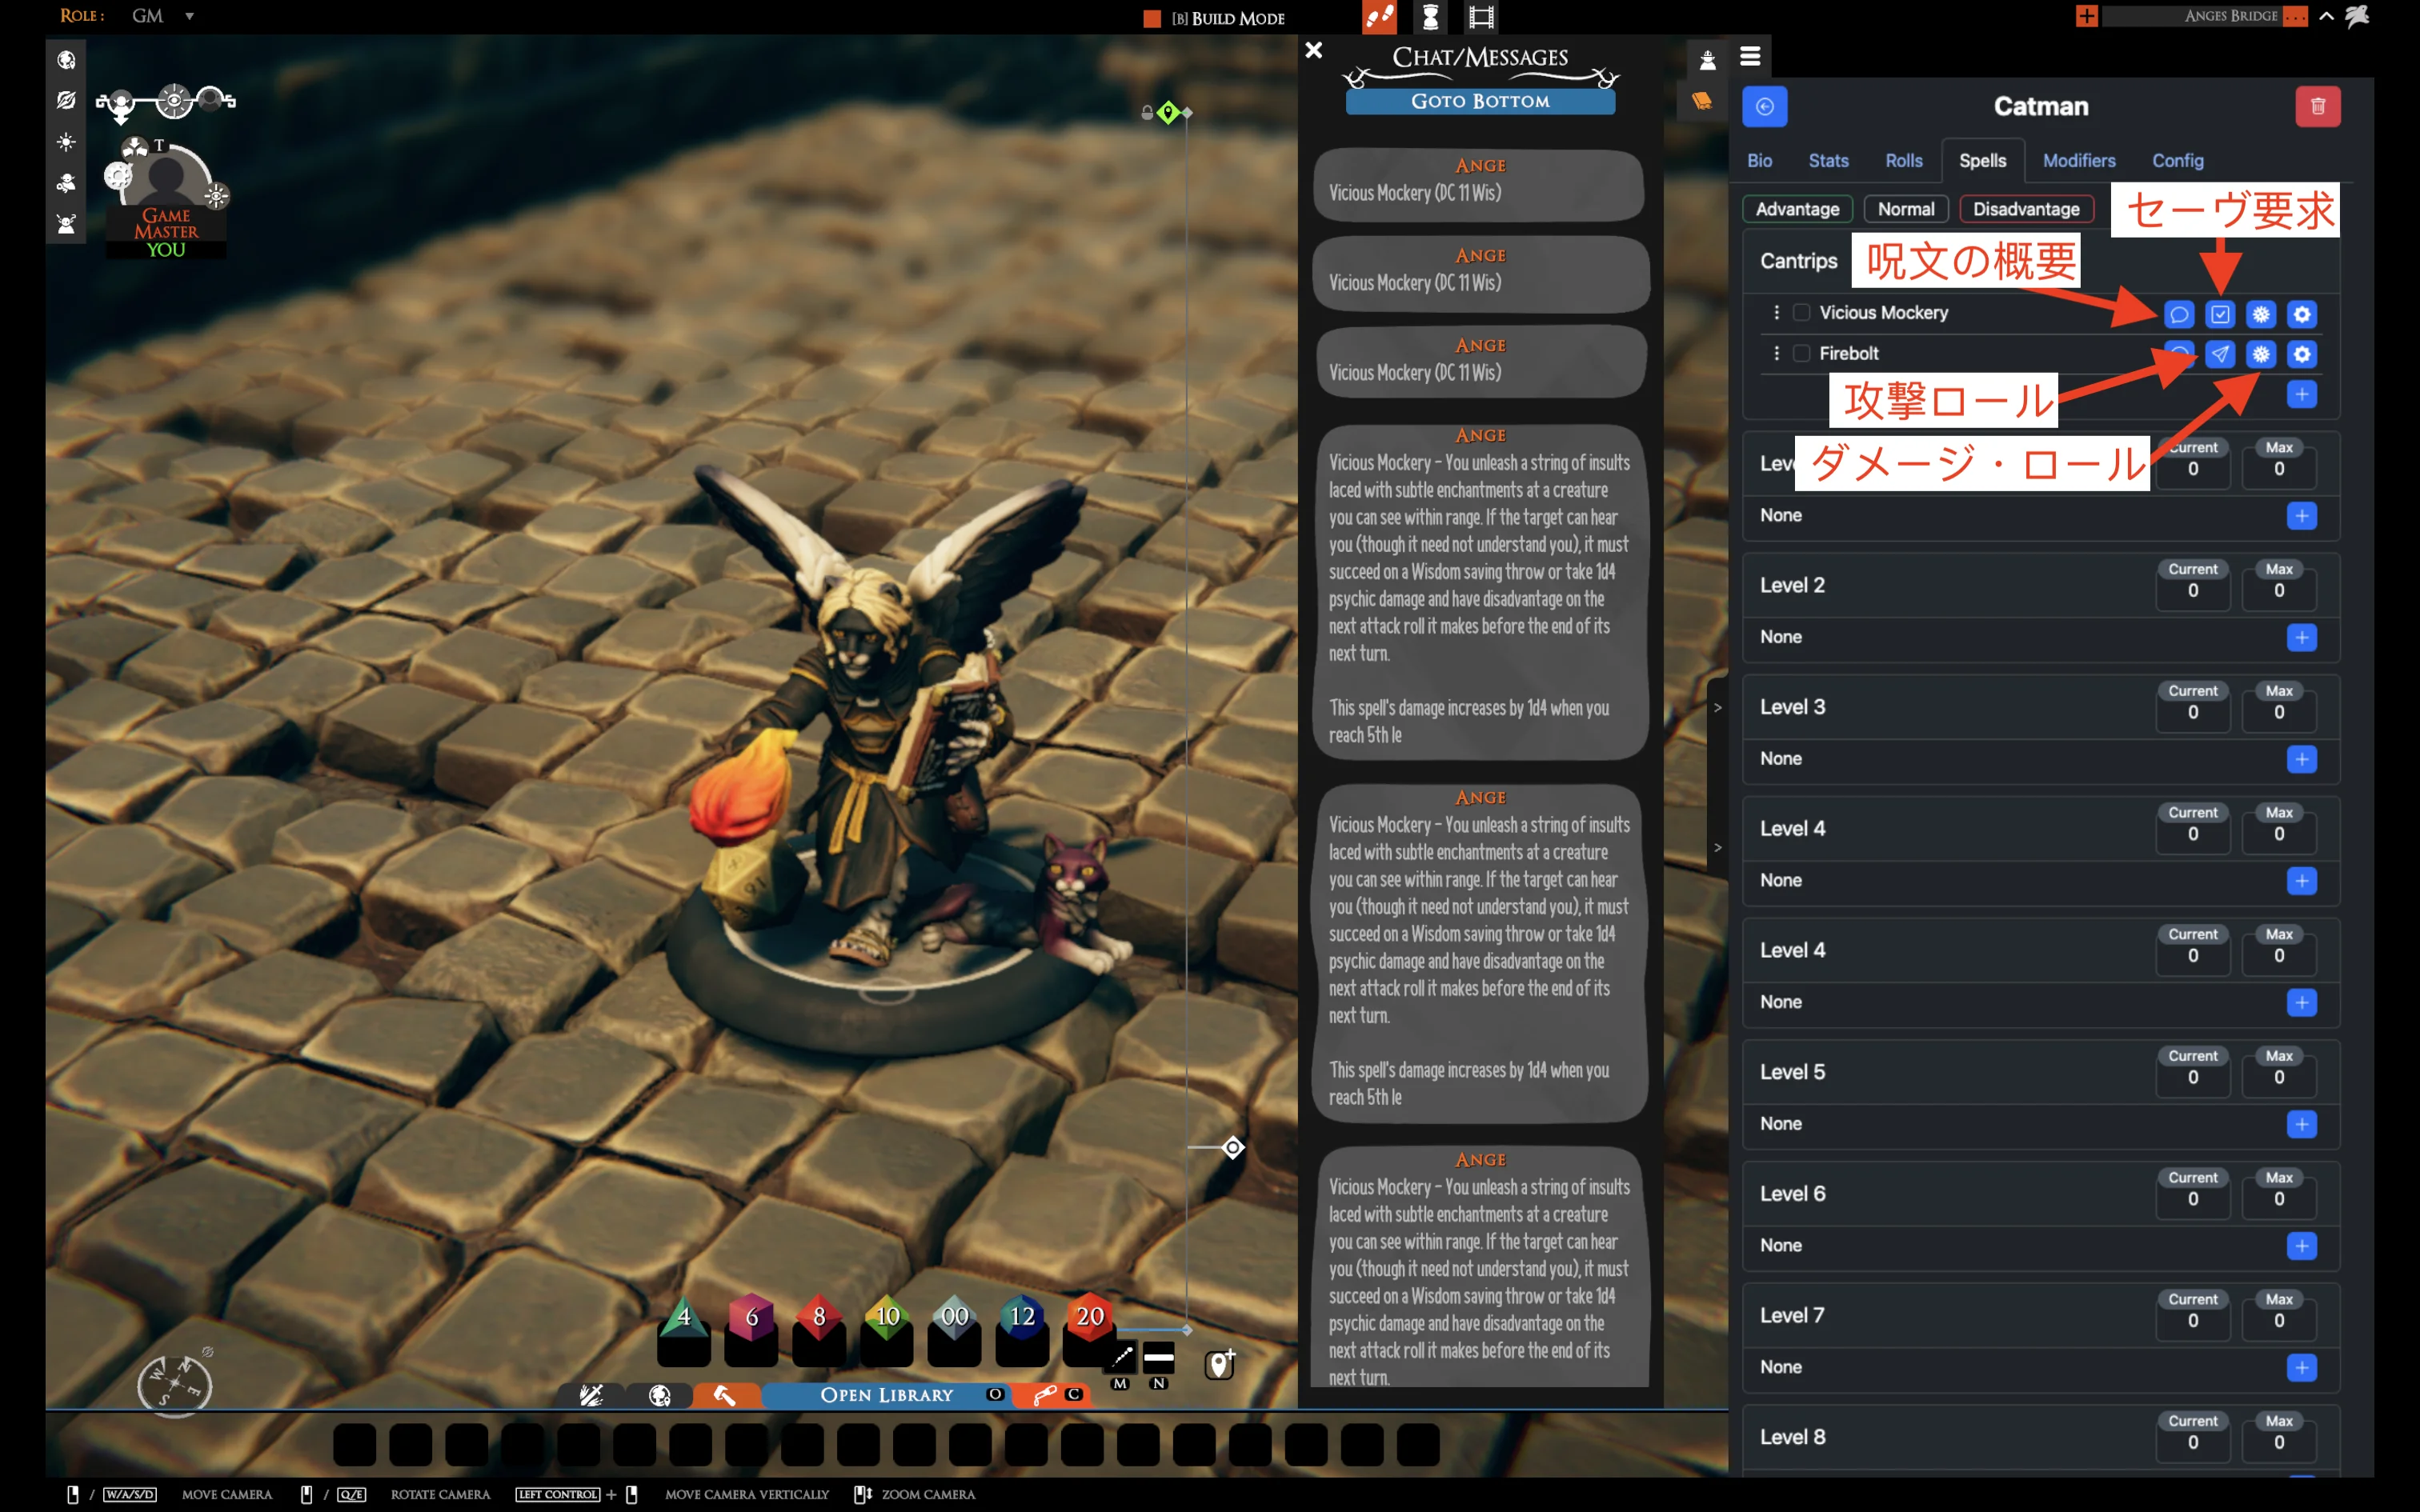
Task: Click the red d20 dice icon
Action: coord(1089,1317)
